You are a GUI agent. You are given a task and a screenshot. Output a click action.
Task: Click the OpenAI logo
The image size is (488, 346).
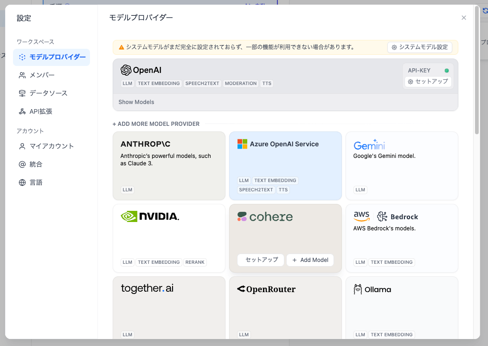point(141,70)
